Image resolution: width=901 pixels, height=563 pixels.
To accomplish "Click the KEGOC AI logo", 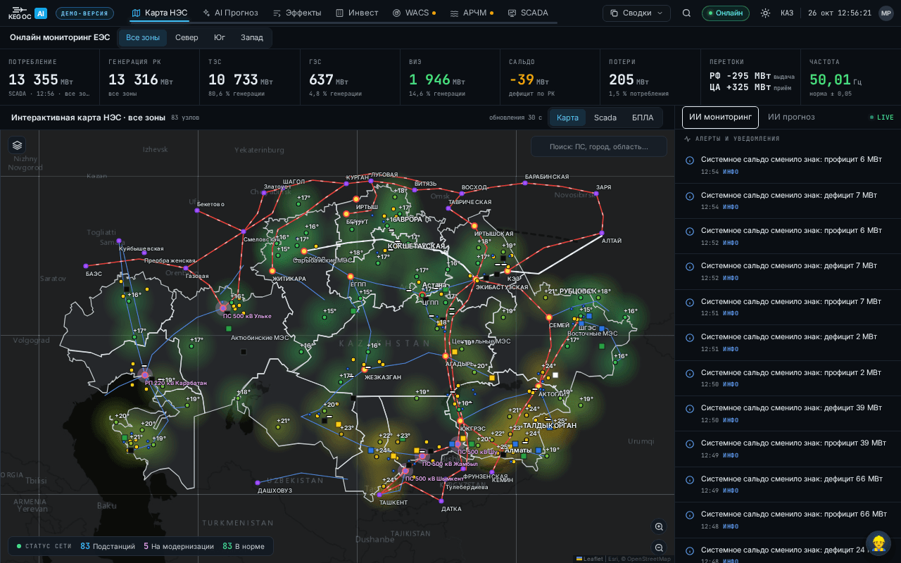I will point(27,13).
